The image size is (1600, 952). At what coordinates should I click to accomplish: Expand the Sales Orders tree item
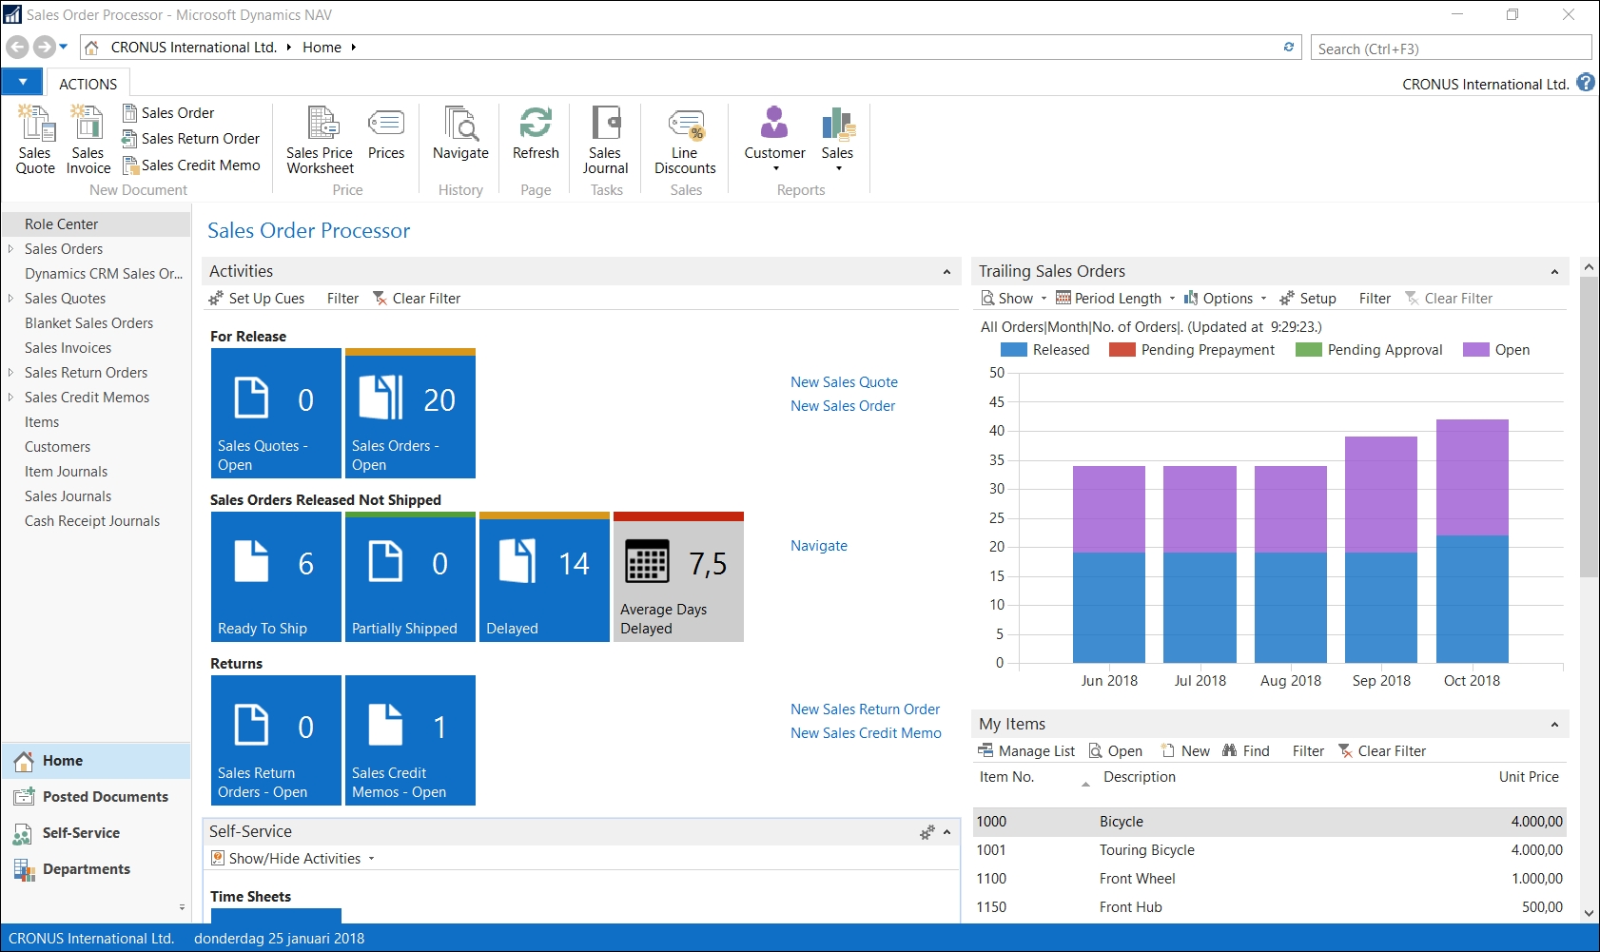(10, 249)
